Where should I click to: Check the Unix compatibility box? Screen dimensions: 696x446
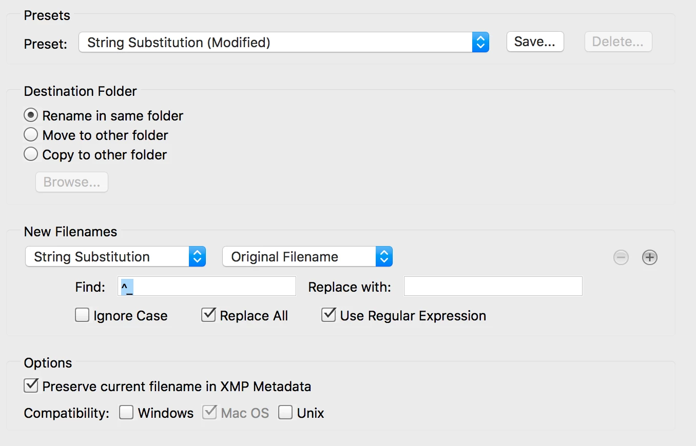pyautogui.click(x=285, y=412)
